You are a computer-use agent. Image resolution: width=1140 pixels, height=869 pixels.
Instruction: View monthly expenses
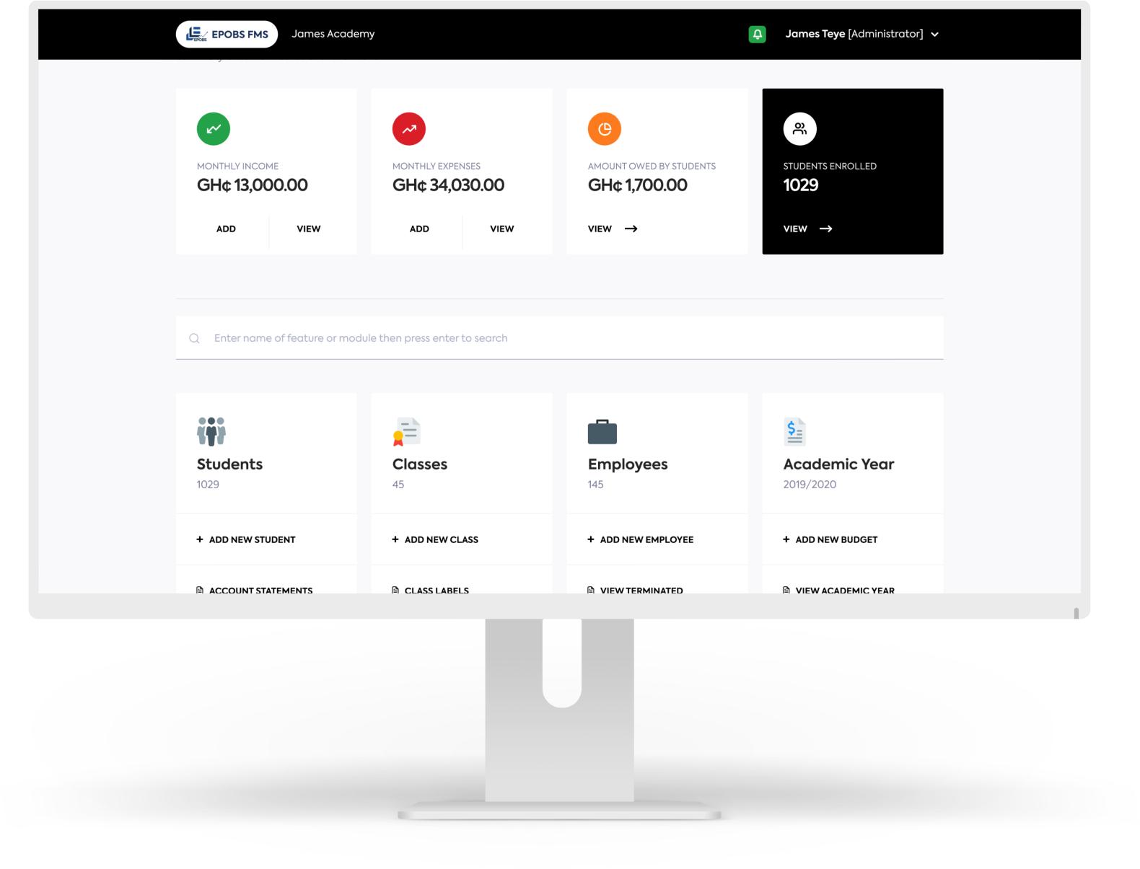[x=501, y=229]
